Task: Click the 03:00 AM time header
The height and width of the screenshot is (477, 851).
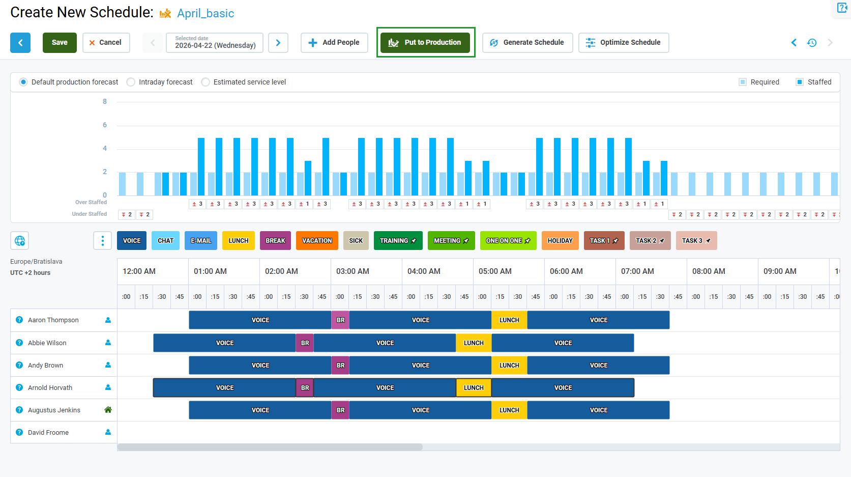Action: pos(366,271)
